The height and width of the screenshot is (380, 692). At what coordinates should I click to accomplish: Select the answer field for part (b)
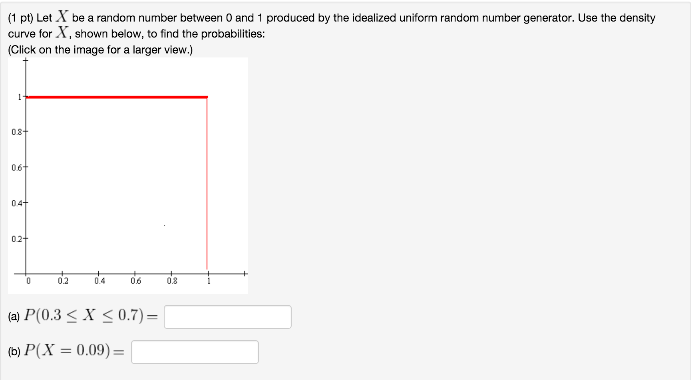(x=195, y=352)
